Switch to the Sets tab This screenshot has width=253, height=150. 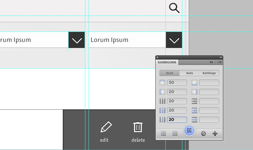pos(189,73)
